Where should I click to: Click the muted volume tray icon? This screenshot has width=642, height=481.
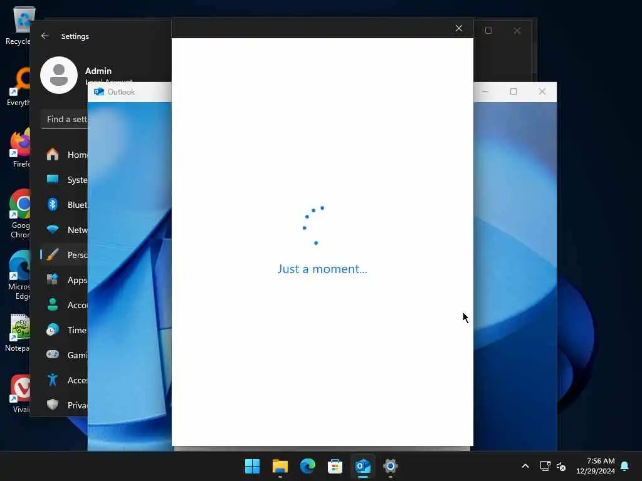pos(561,466)
